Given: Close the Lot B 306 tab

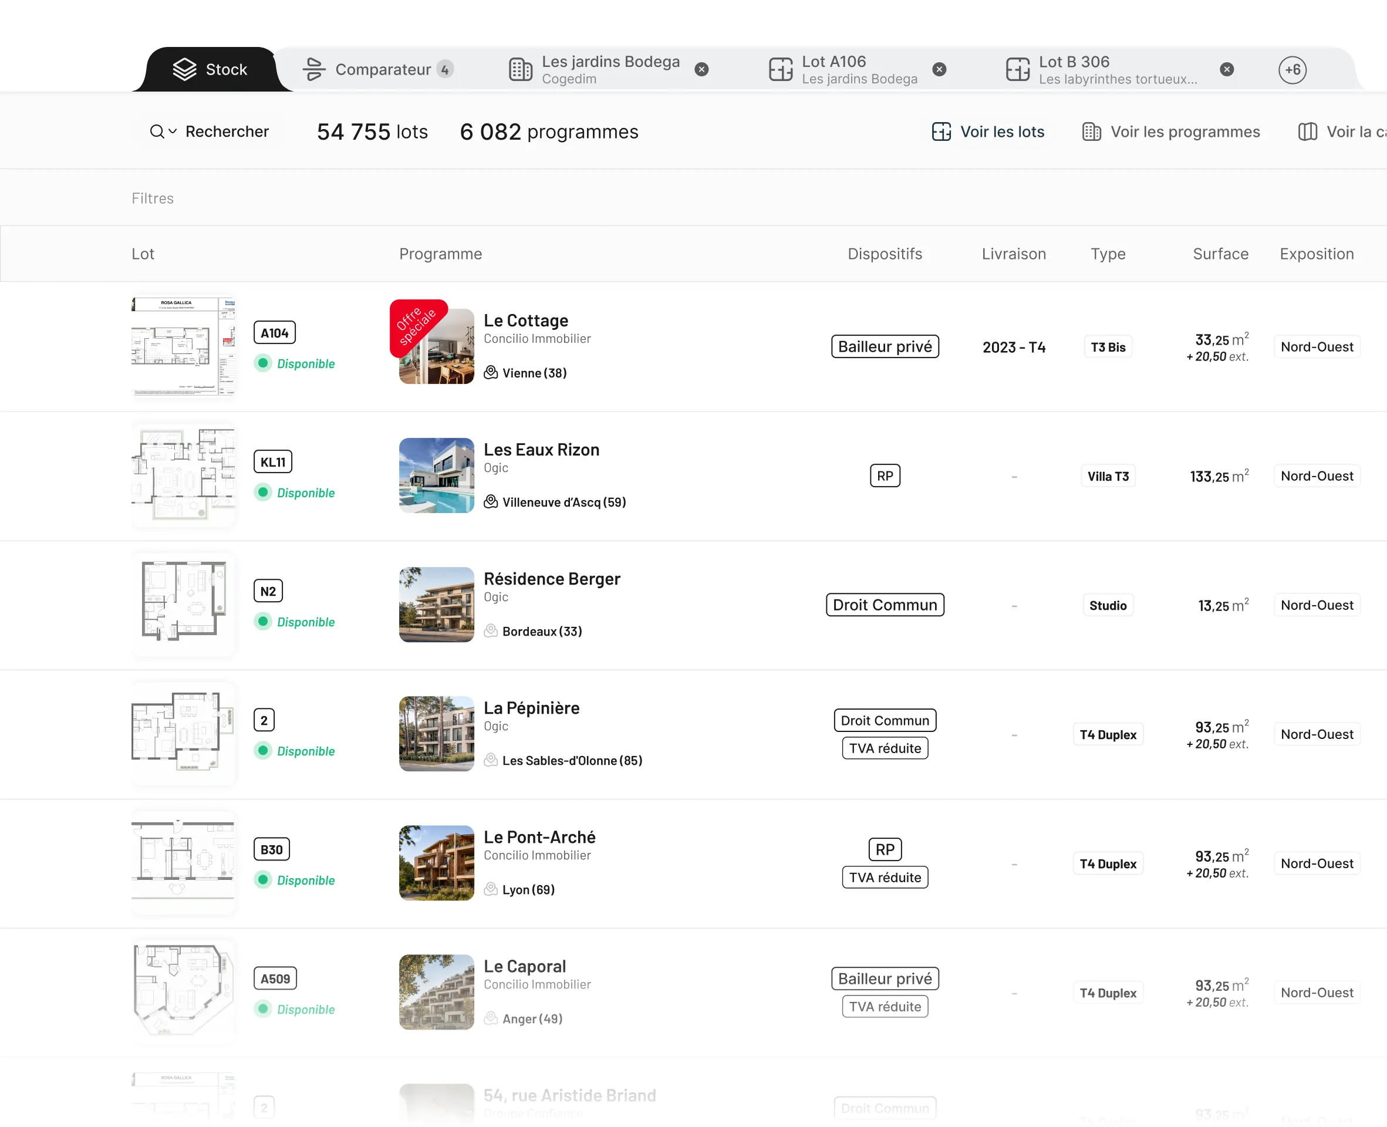Looking at the screenshot, I should 1227,69.
